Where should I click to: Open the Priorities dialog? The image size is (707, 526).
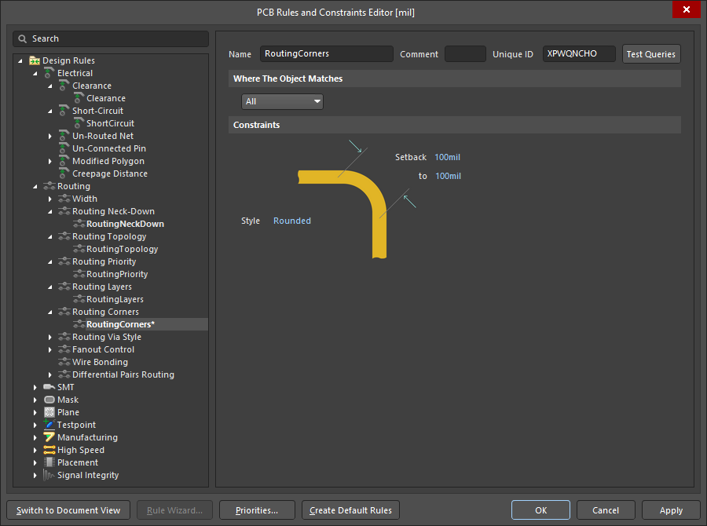[257, 510]
